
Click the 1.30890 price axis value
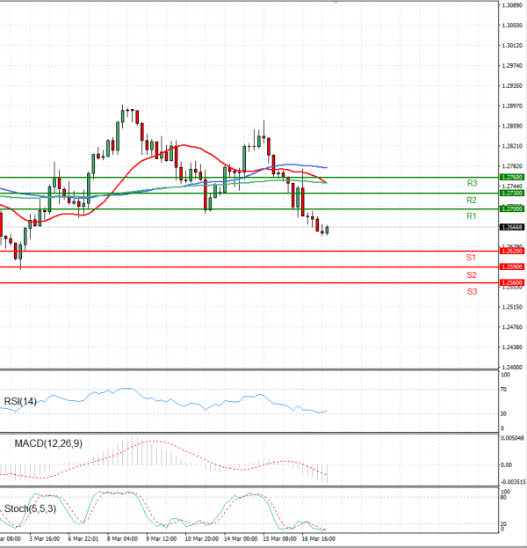click(x=512, y=5)
